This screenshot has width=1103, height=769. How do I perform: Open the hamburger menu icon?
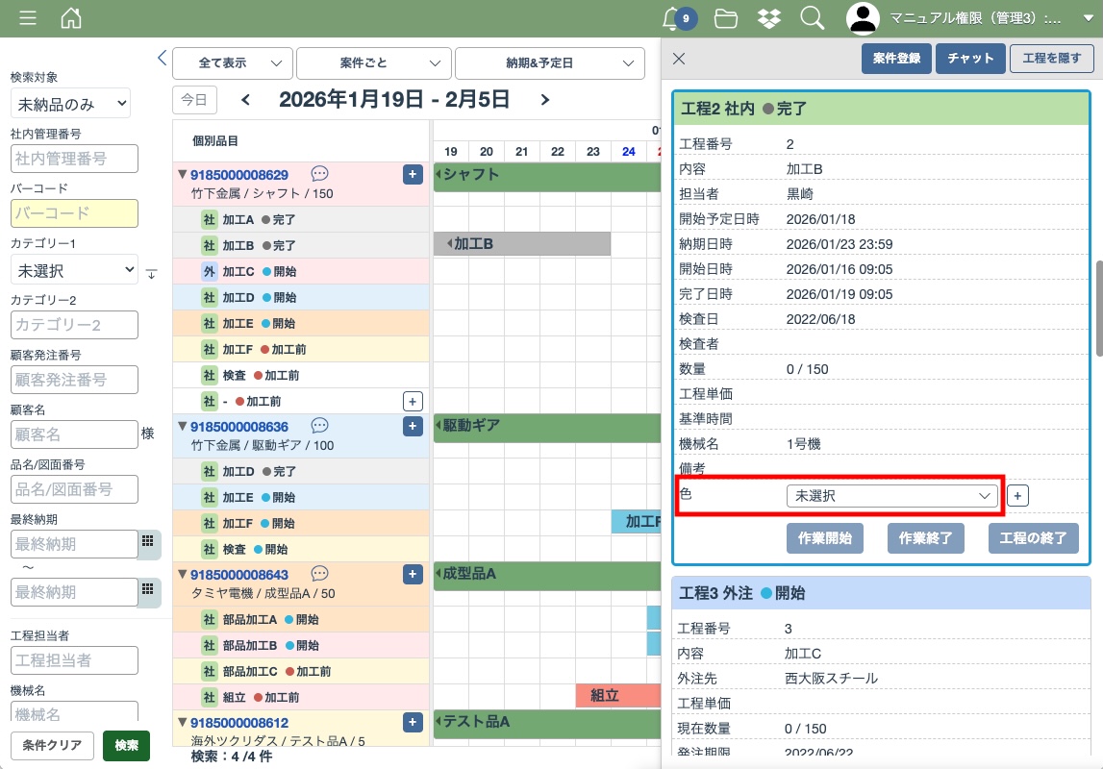point(28,18)
